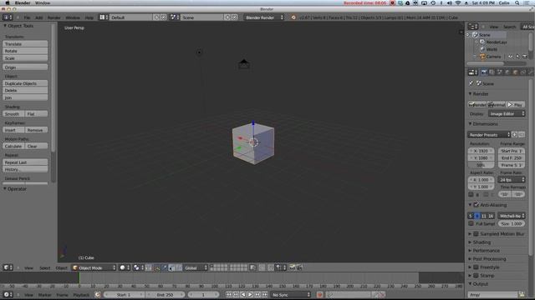Jump to previous keyframe

[x=236, y=294]
